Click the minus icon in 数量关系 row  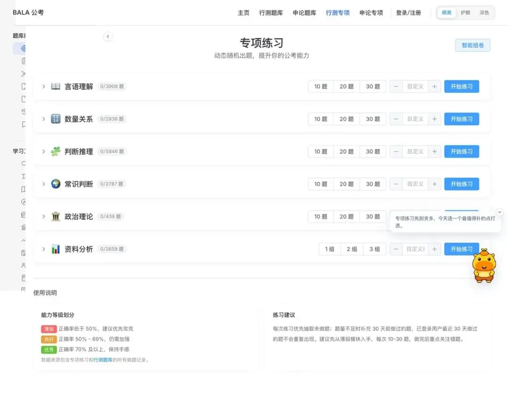point(396,119)
